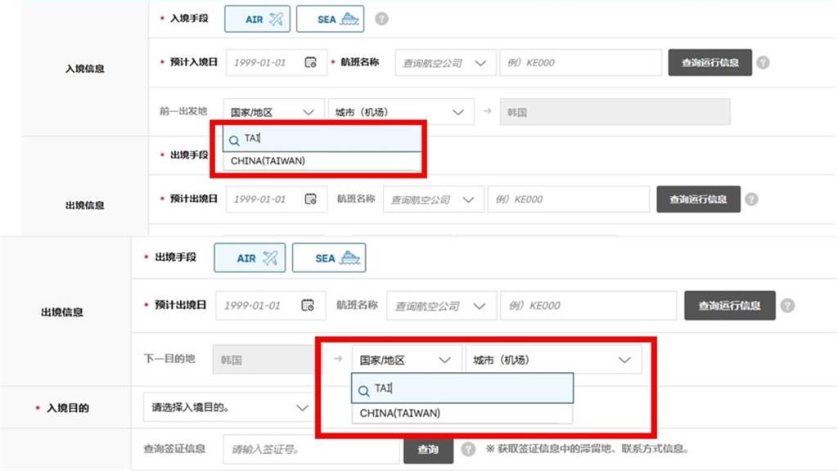Open the calendar icon in 预计入境日 field
838x471 pixels.
(310, 63)
